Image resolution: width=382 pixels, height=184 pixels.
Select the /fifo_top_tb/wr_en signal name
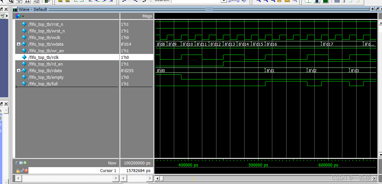(46, 51)
